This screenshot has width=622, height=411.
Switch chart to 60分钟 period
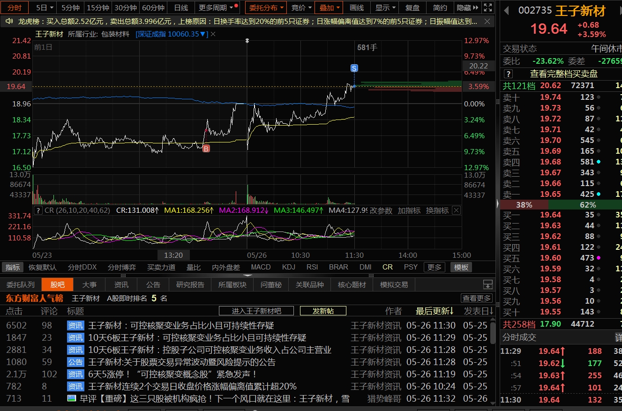[x=153, y=7]
